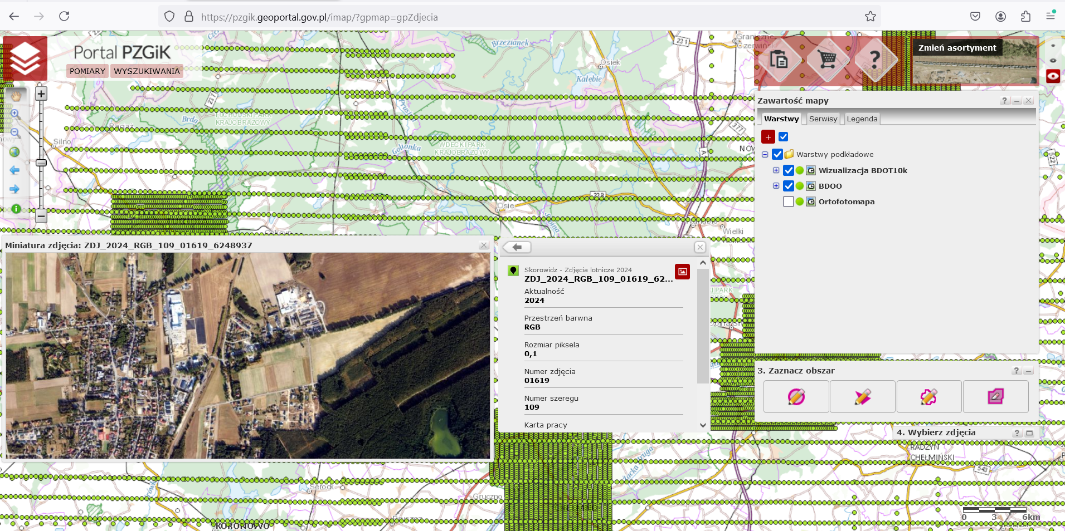Open the Legenda tab

tap(862, 119)
